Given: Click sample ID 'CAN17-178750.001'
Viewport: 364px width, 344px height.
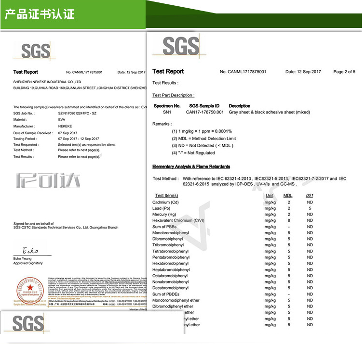Looking at the screenshot, I should click(205, 112).
